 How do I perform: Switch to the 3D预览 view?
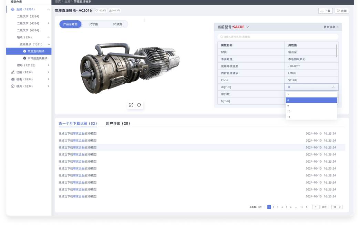pyautogui.click(x=117, y=24)
